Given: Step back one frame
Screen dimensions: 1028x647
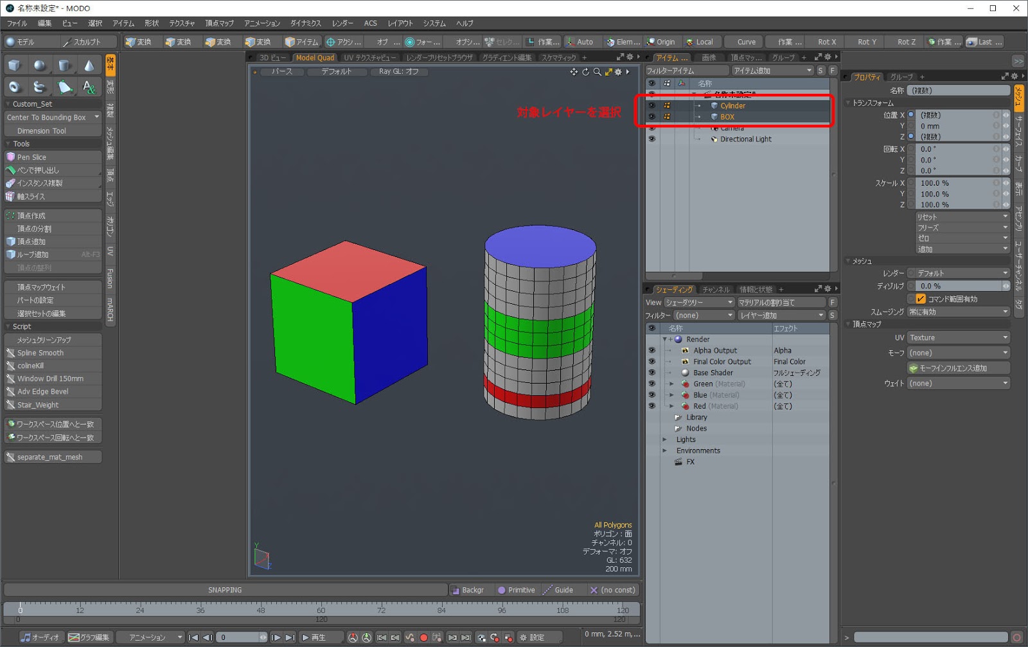Looking at the screenshot, I should pos(208,637).
